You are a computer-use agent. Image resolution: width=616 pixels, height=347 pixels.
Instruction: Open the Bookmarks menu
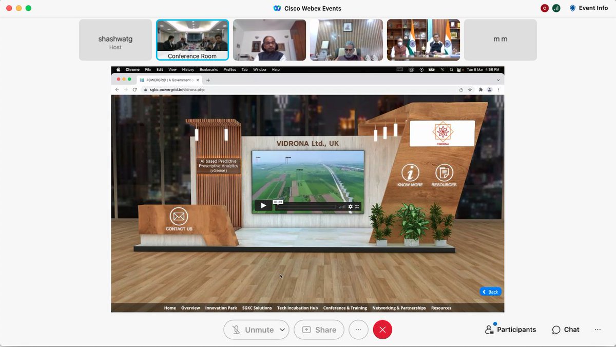(x=209, y=69)
